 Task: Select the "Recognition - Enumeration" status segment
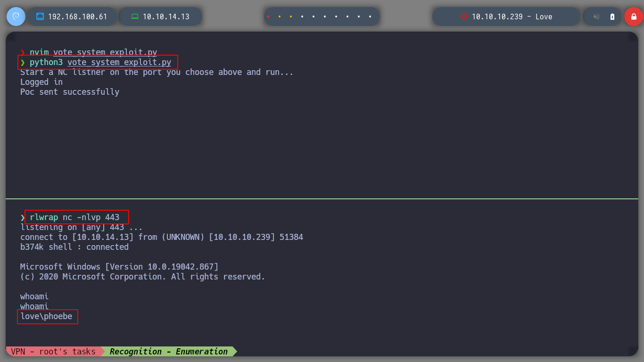(168, 351)
